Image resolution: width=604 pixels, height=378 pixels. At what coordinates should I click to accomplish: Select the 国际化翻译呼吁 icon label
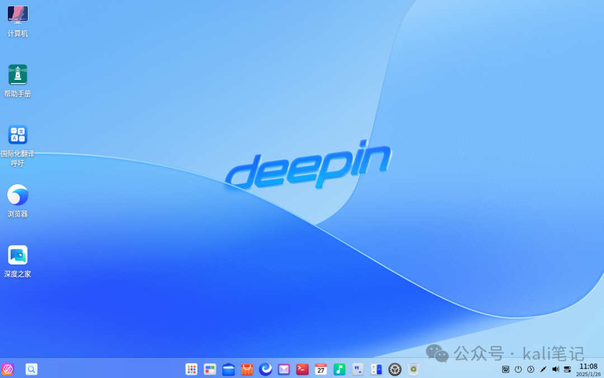coord(18,159)
